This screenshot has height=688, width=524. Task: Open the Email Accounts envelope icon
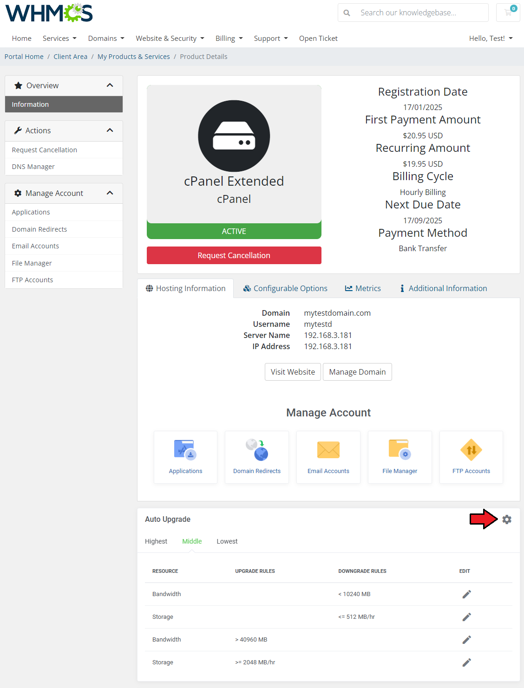[328, 450]
